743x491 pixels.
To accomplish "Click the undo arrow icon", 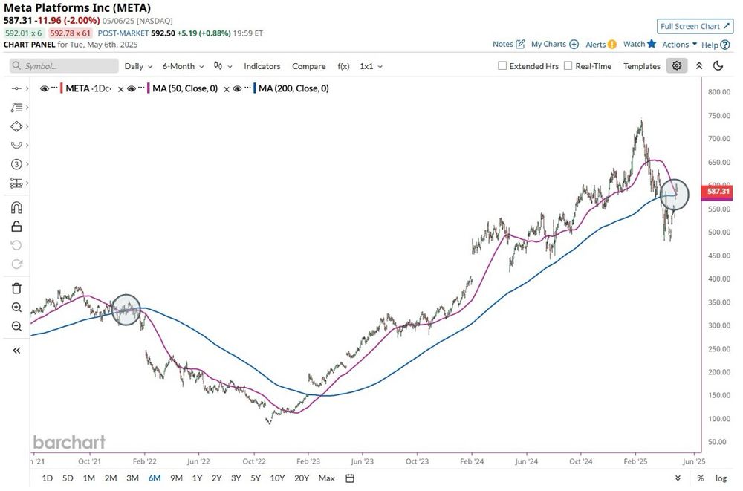I will coord(16,245).
